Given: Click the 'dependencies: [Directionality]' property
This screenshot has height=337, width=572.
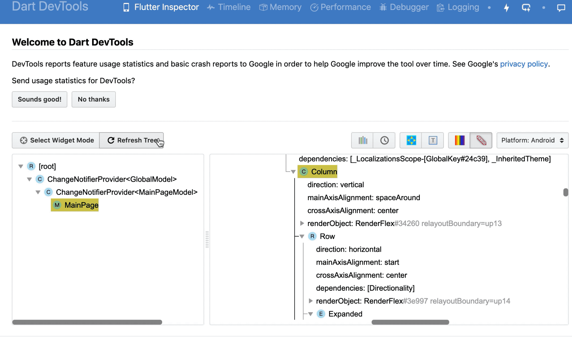Looking at the screenshot, I should coord(365,288).
